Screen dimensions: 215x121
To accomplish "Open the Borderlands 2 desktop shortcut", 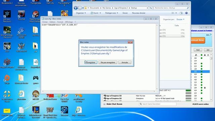I will coord(7,2).
